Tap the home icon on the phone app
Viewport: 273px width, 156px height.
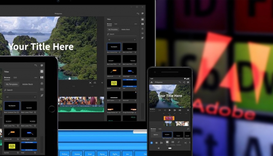click(151, 82)
